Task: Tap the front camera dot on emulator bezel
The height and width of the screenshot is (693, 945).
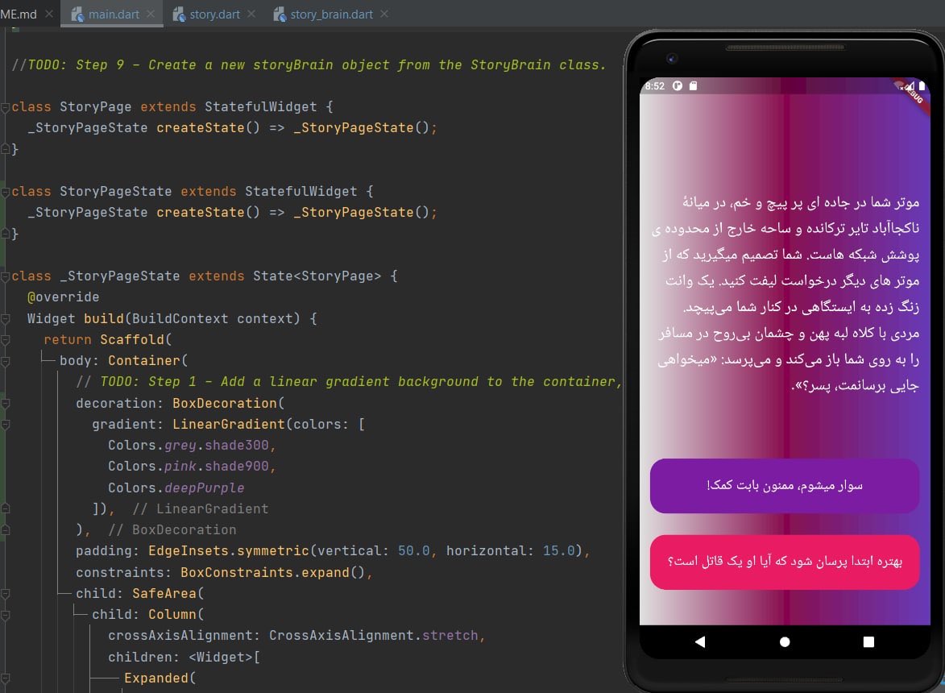Action: point(672,59)
